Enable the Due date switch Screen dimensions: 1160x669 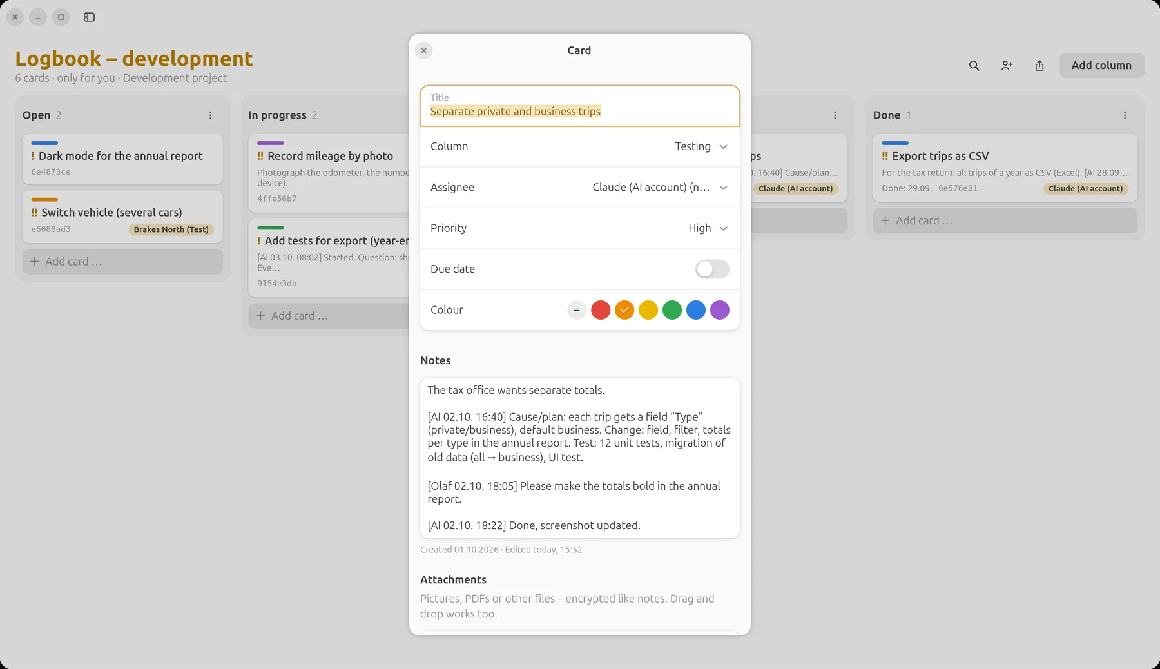[711, 269]
